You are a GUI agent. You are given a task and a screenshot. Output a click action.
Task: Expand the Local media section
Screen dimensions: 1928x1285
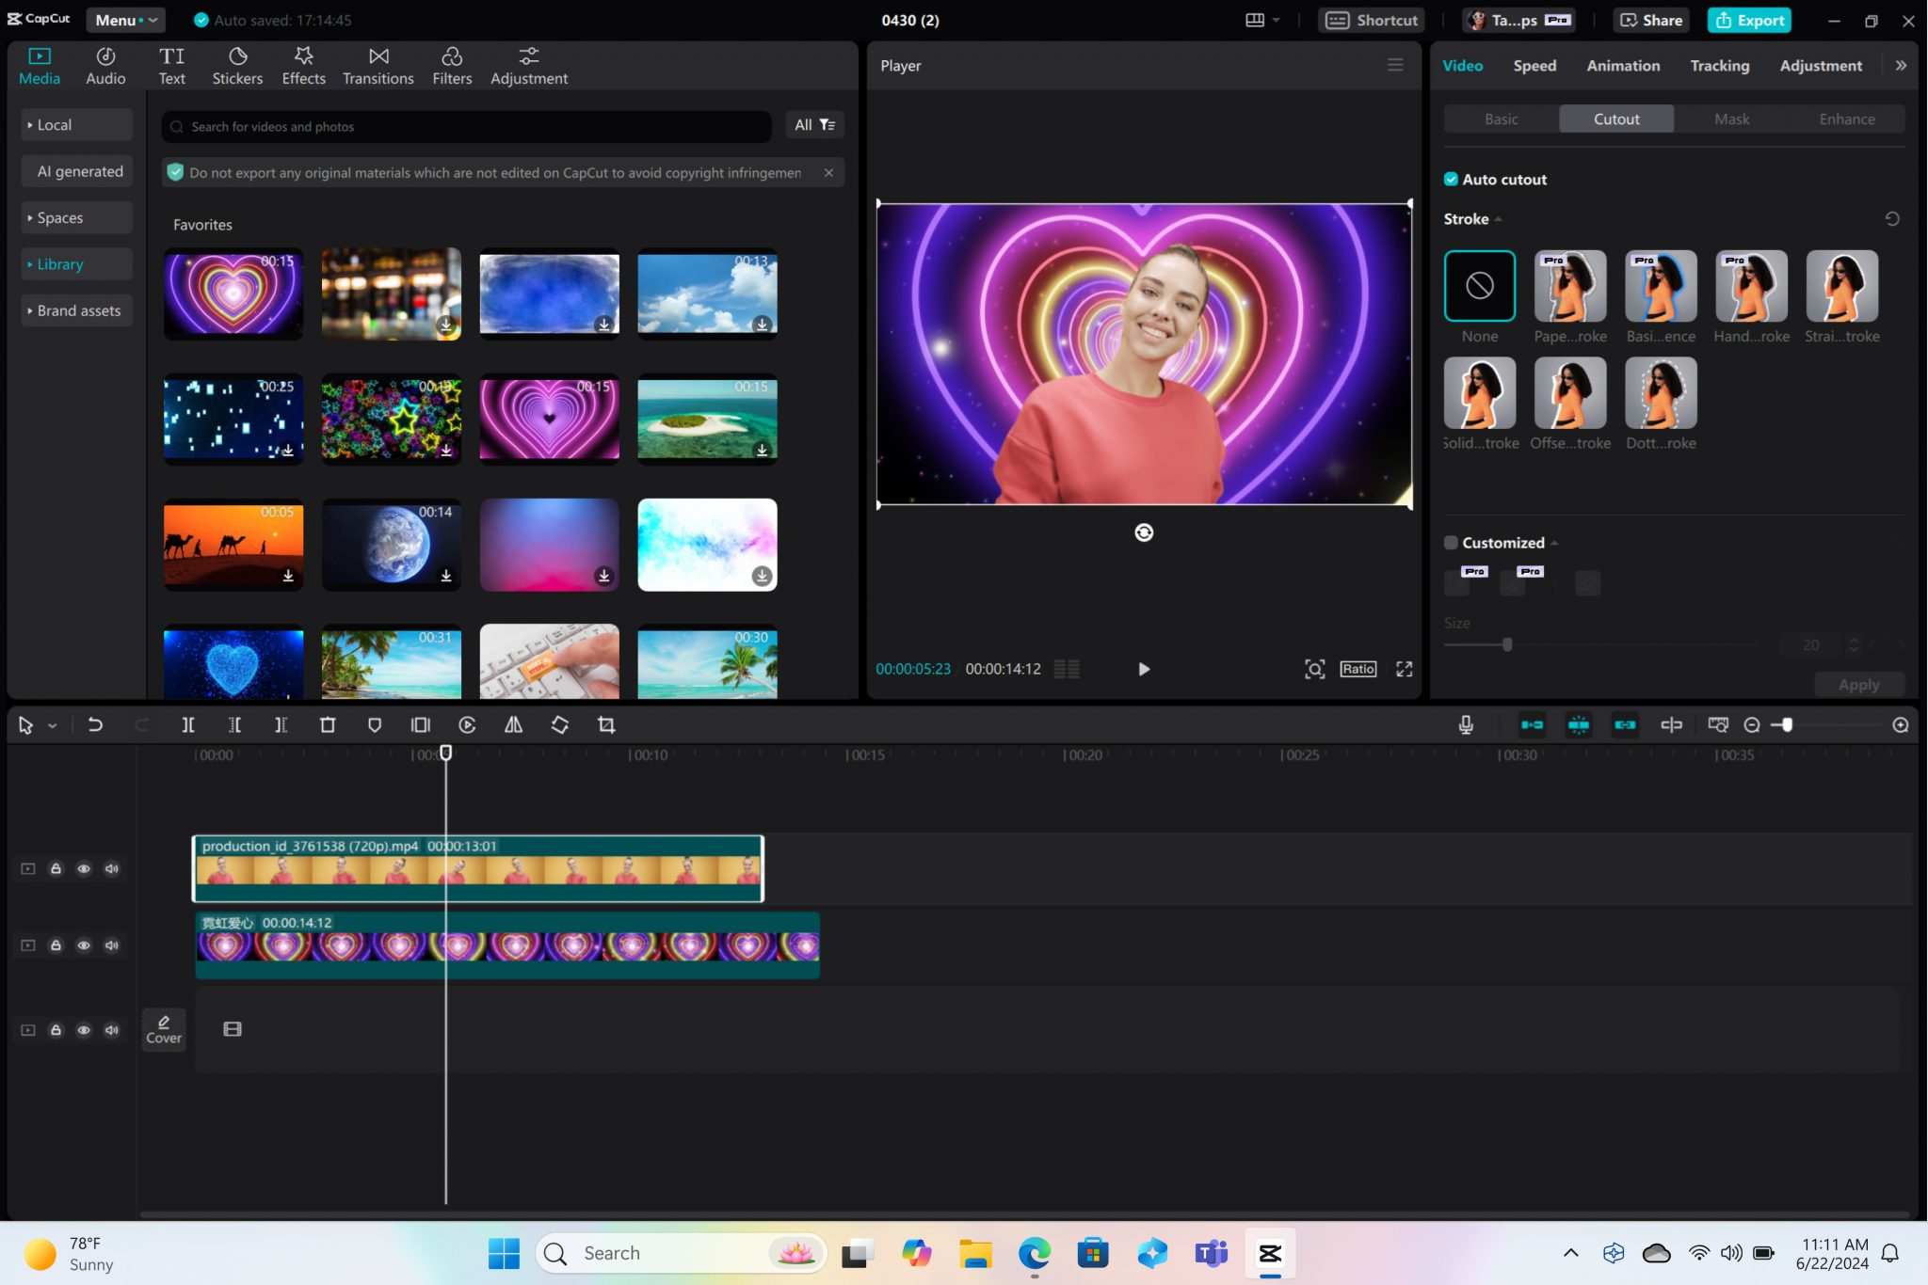[55, 125]
